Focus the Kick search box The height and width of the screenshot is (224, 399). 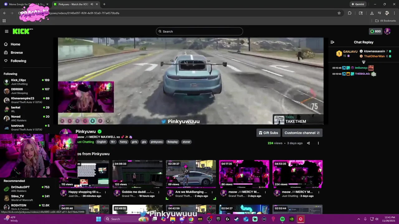coord(199,31)
